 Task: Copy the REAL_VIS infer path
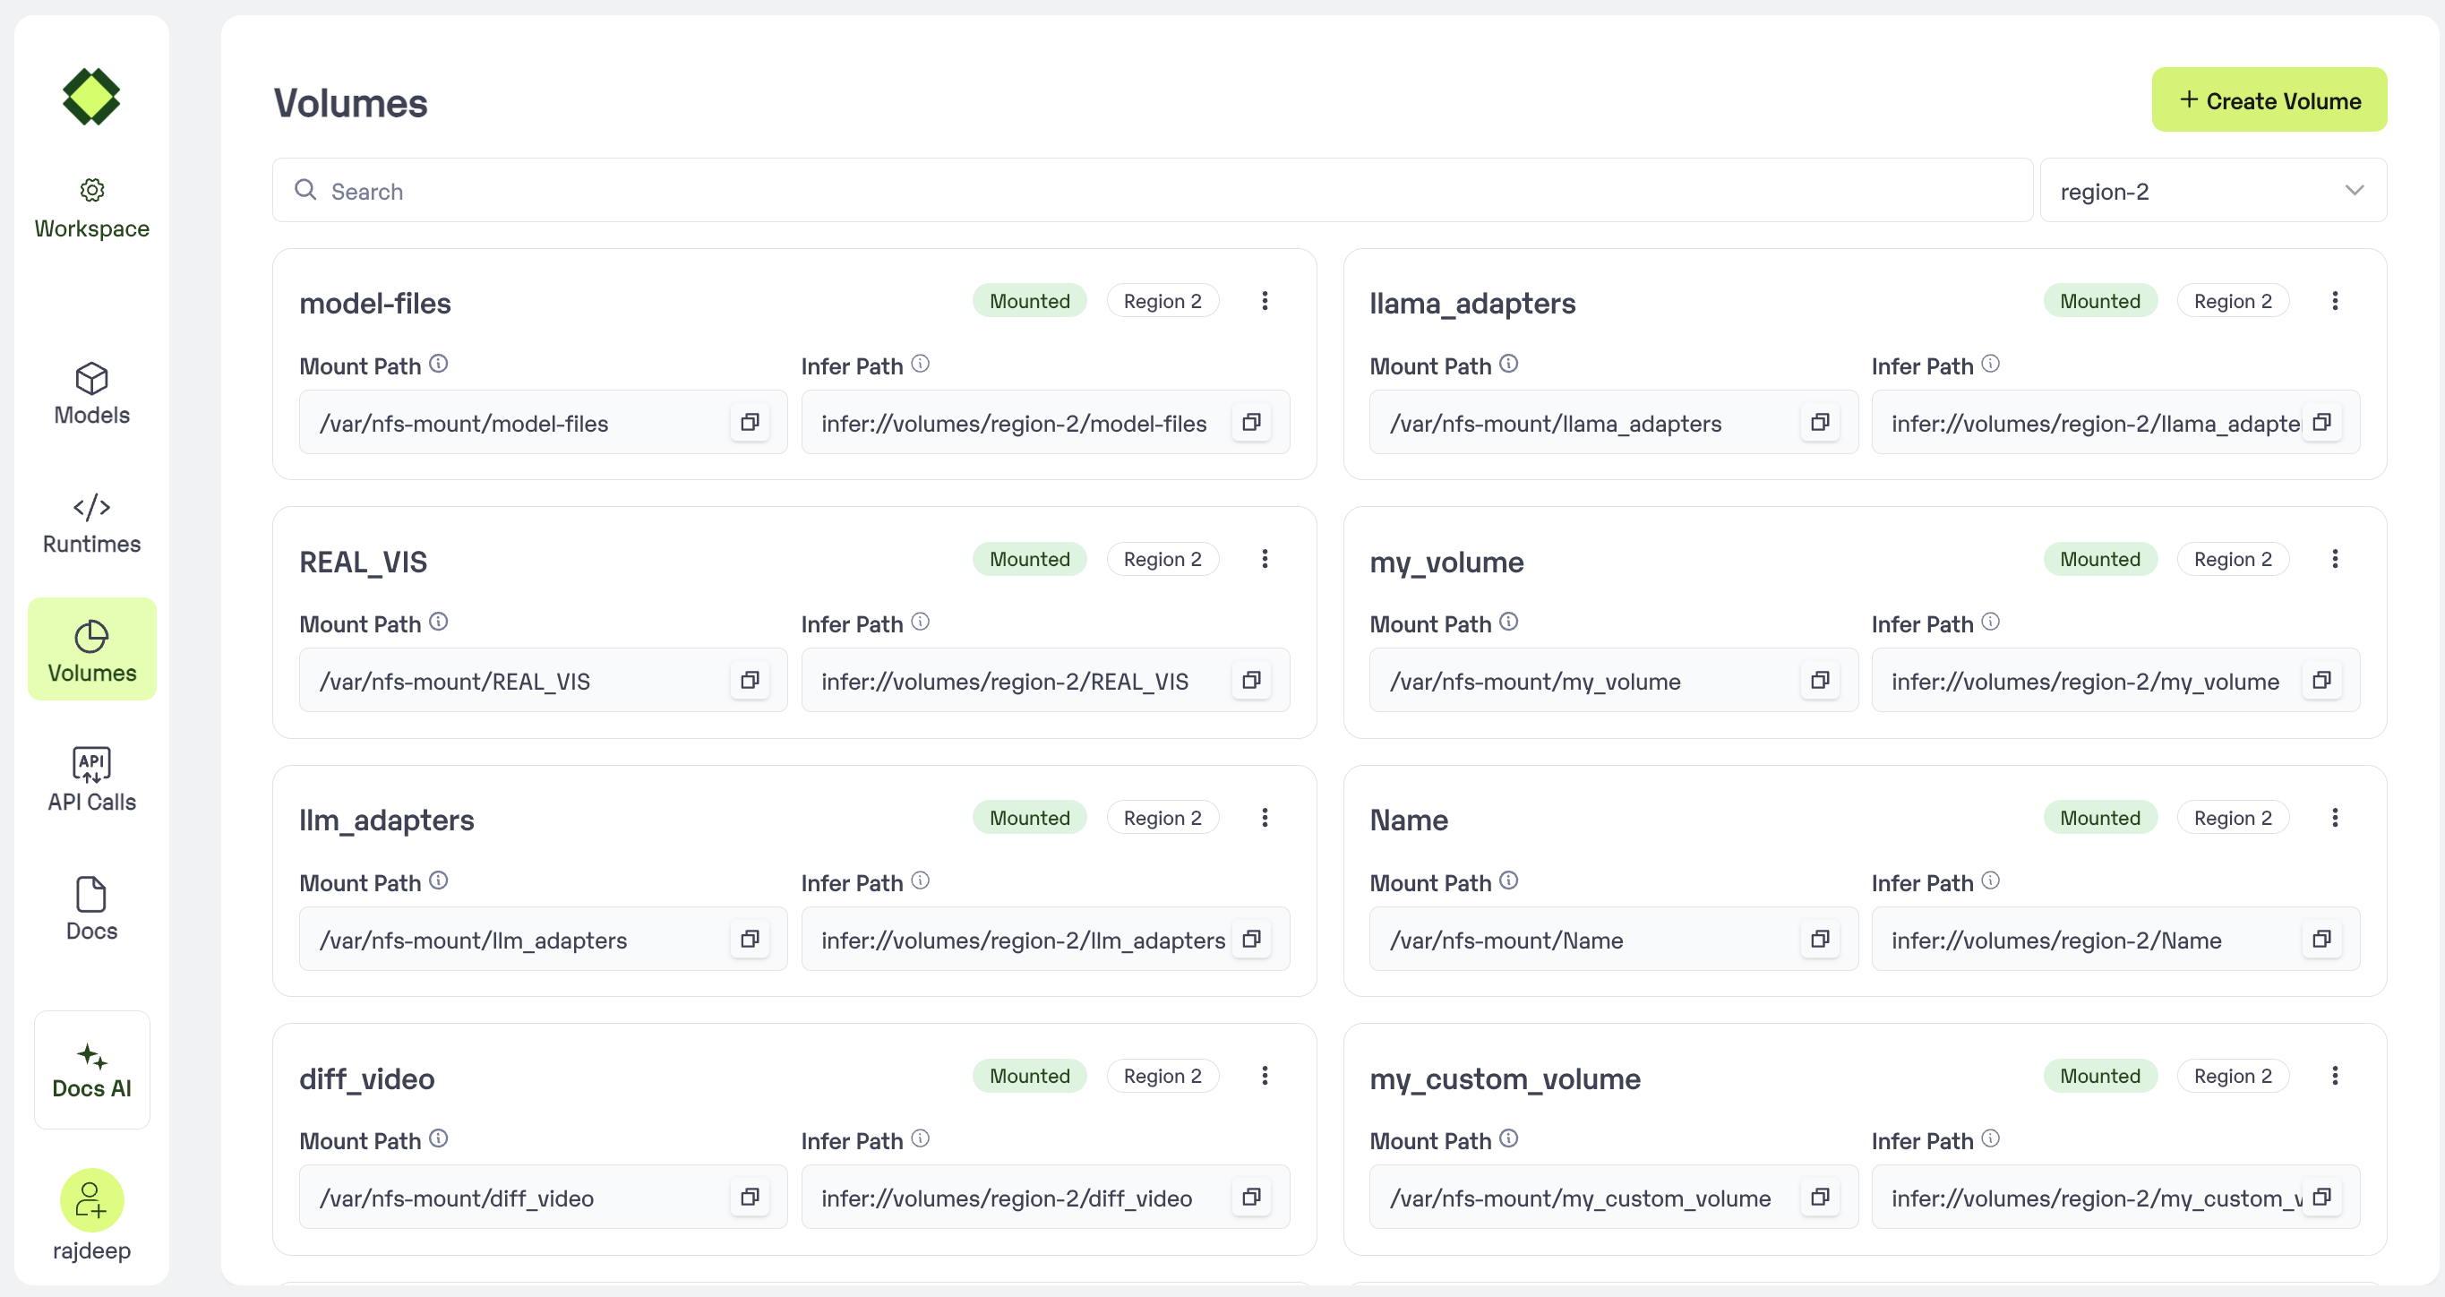[x=1251, y=681]
